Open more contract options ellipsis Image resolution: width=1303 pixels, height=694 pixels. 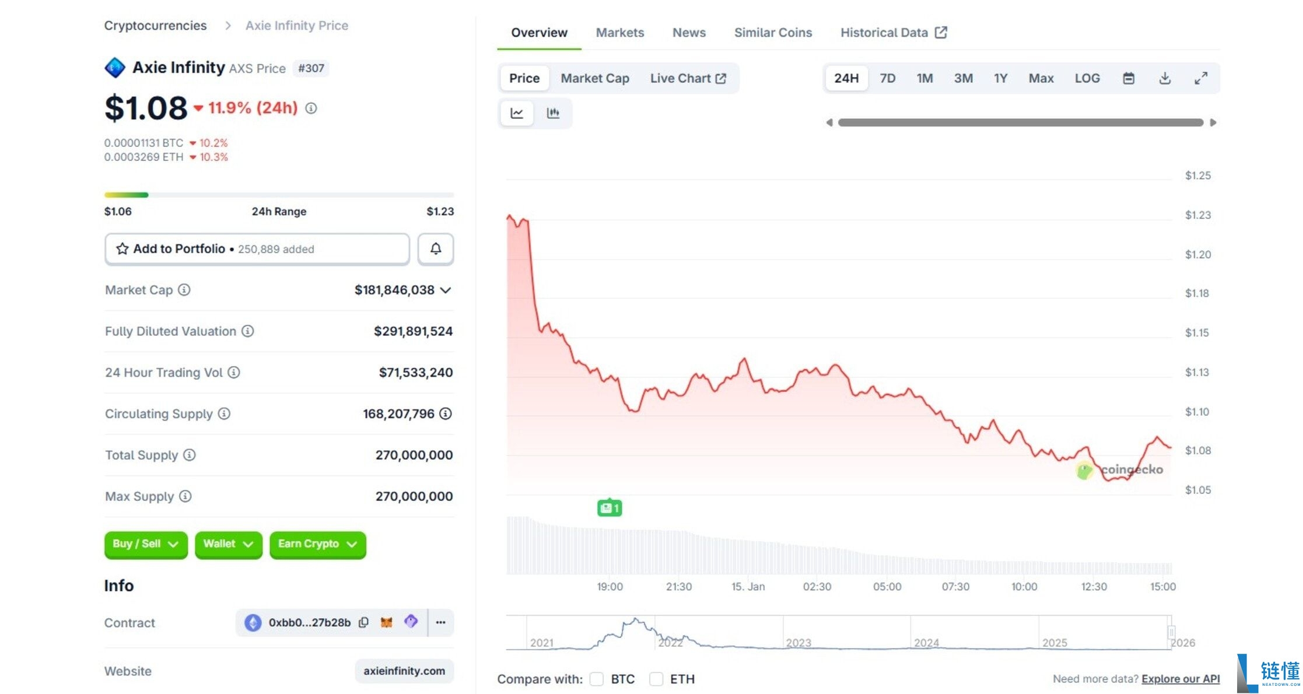441,622
